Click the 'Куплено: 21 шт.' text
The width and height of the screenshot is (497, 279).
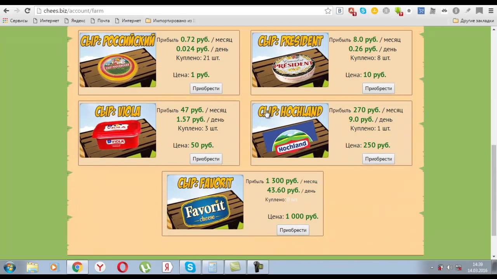click(198, 58)
